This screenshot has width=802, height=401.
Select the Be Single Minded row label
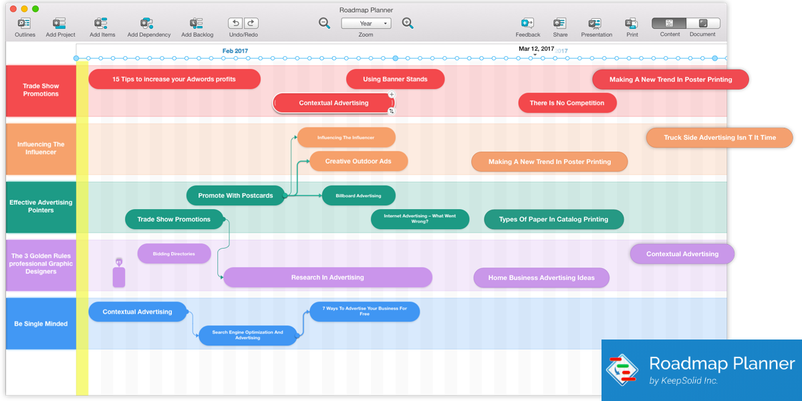point(40,323)
